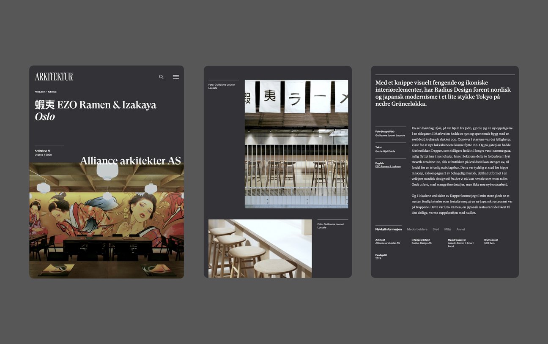
Task: Go to the PROSJEKT breadcrumb
Action: (40, 92)
